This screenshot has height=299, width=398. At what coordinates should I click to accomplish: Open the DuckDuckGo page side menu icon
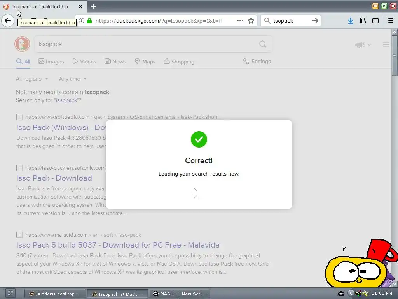(x=386, y=44)
